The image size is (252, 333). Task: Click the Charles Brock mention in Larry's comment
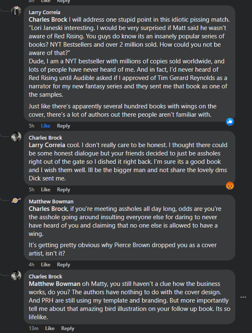pyautogui.click(x=47, y=19)
